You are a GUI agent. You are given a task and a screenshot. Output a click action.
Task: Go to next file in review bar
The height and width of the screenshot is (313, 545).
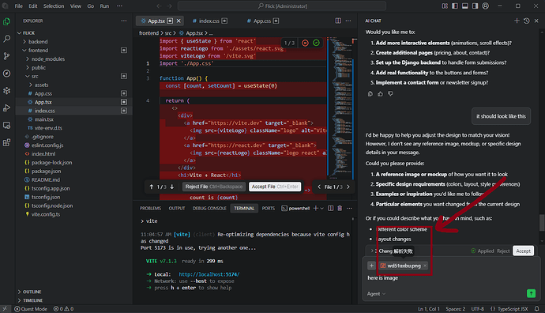tap(348, 187)
